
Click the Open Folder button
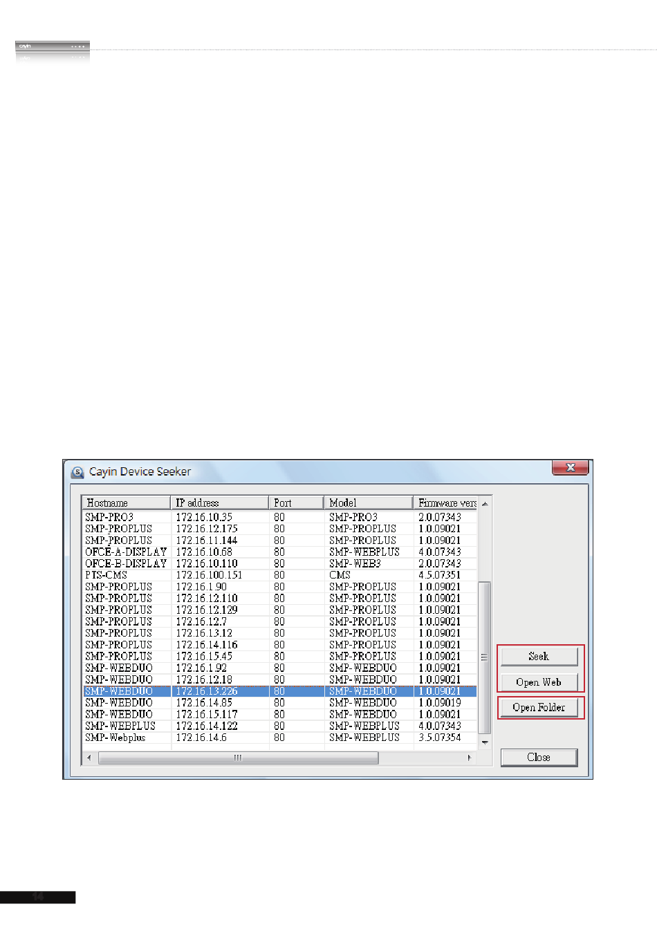pyautogui.click(x=539, y=707)
